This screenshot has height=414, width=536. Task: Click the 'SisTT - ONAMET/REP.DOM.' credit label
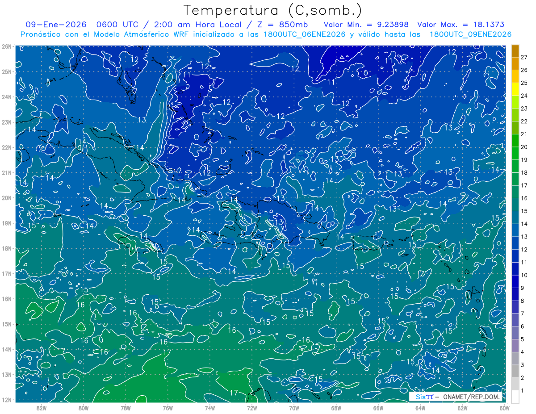(456, 397)
